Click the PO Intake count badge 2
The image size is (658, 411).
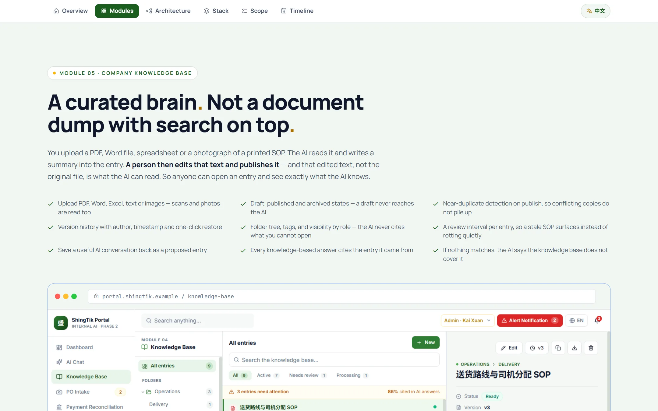click(120, 392)
